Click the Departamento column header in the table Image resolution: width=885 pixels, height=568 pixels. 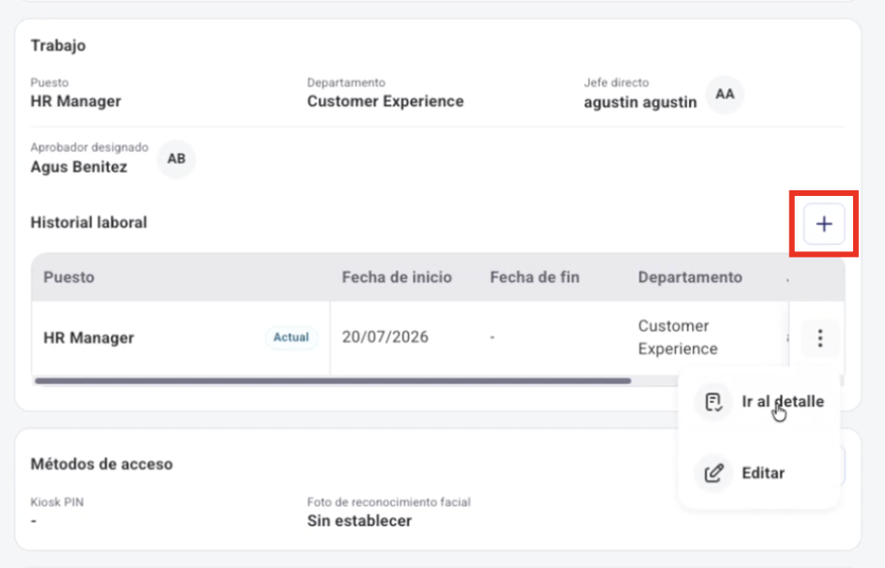click(x=690, y=277)
